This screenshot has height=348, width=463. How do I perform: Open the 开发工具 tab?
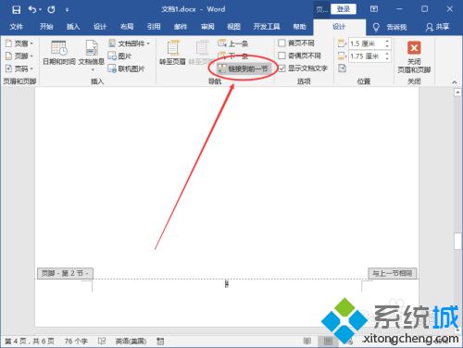click(x=267, y=27)
